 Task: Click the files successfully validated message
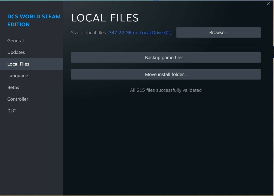click(166, 90)
